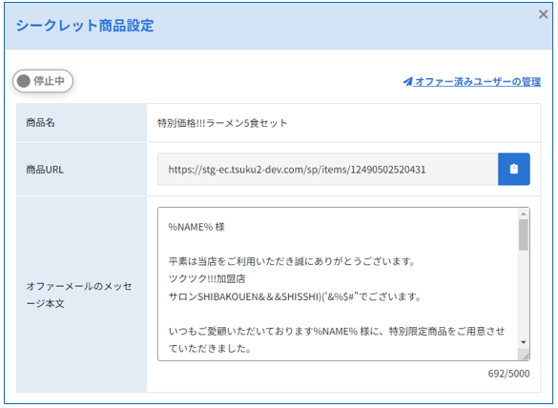Place cursor on the ツクツク!!!加盟店 line
Viewport: 558px width, 408px height.
(207, 278)
